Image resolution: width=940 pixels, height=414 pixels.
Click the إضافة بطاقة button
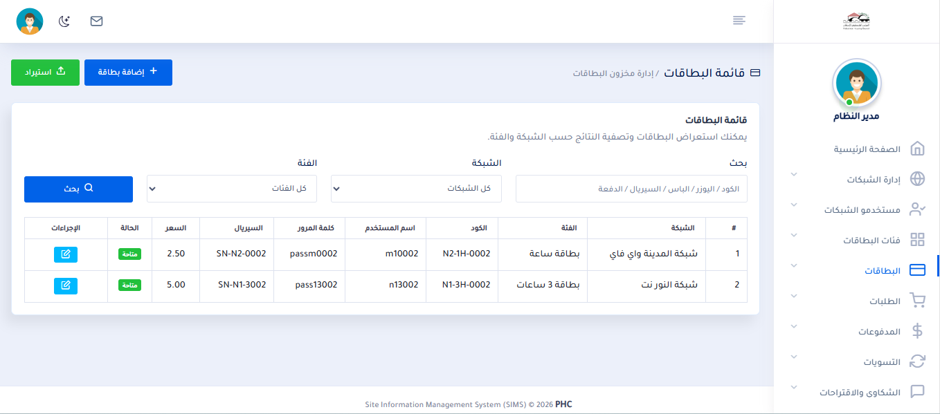point(128,73)
